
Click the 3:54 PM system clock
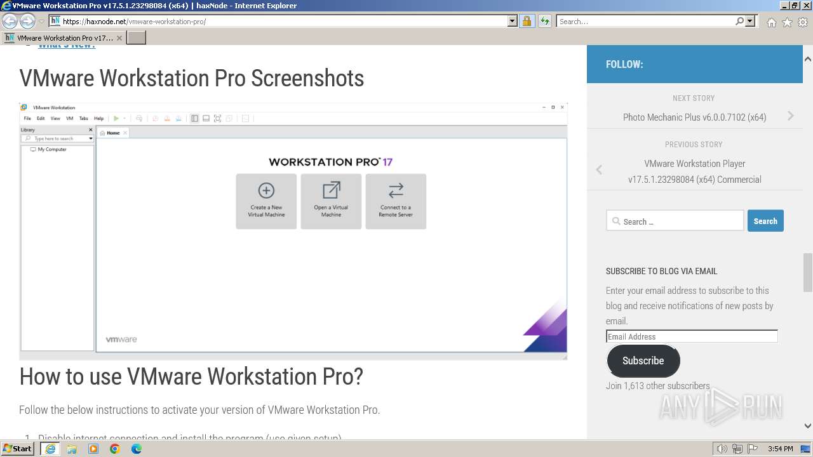coord(780,449)
